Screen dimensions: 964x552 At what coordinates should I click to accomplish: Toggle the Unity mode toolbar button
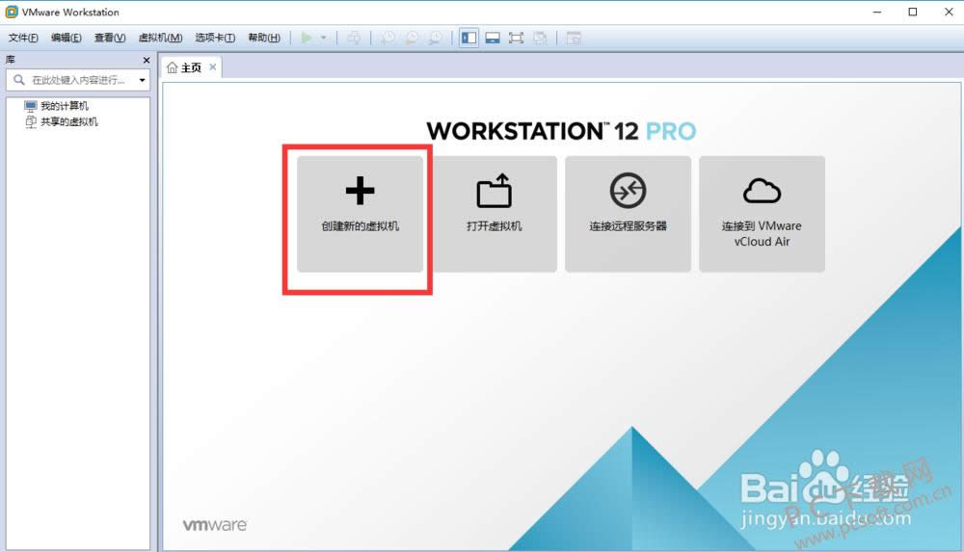540,38
